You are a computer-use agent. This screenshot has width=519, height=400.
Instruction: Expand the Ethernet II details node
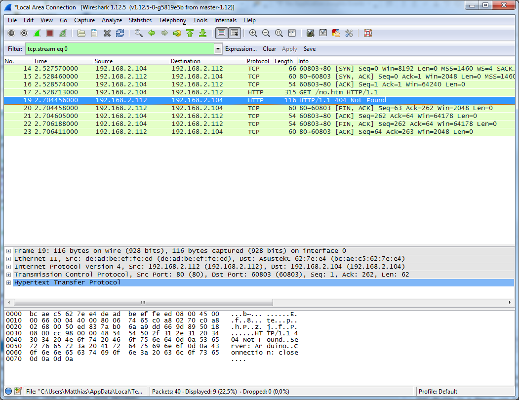click(8, 259)
